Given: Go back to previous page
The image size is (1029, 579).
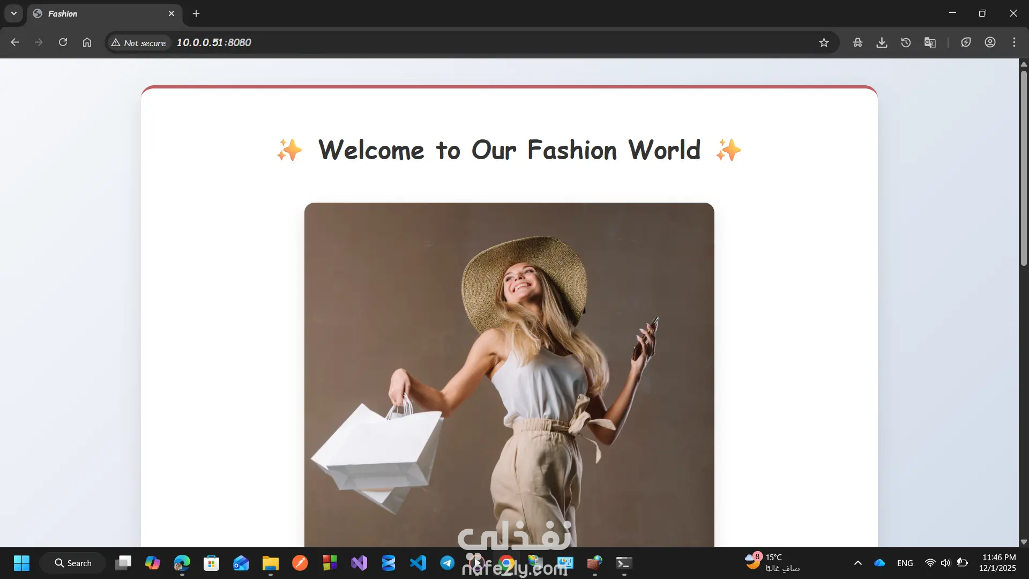Looking at the screenshot, I should point(14,42).
